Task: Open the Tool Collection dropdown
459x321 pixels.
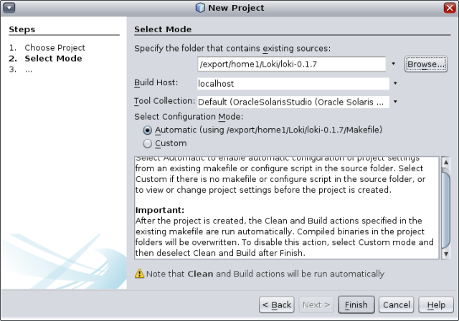Action: click(394, 102)
